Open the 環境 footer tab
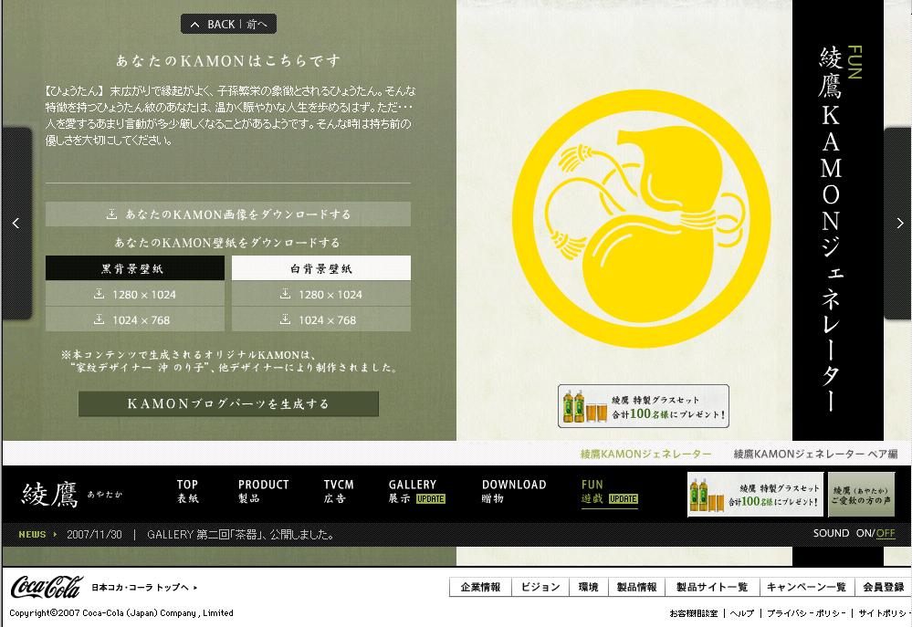912x627 pixels. coord(589,588)
